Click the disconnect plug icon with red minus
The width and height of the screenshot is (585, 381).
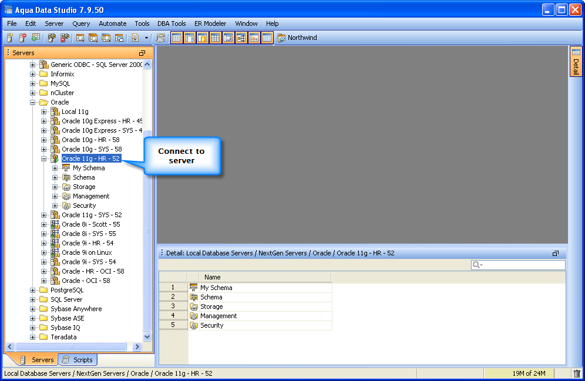click(x=65, y=38)
